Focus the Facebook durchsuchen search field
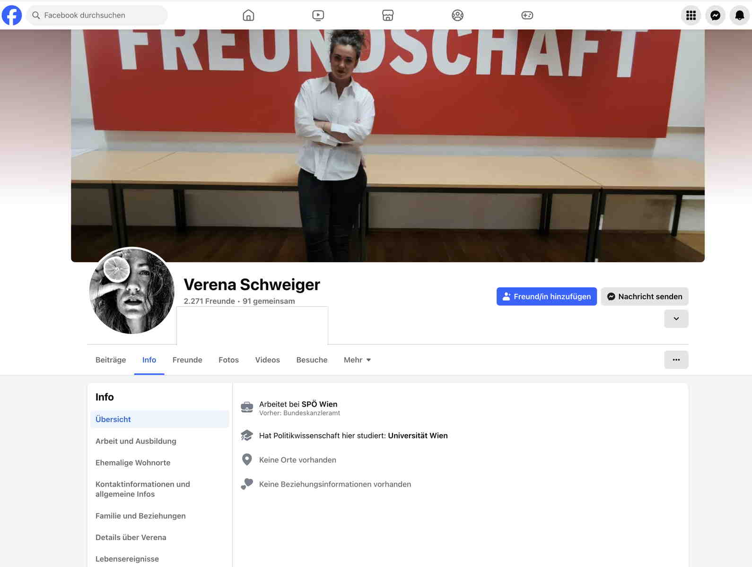Viewport: 752px width, 567px height. point(97,15)
